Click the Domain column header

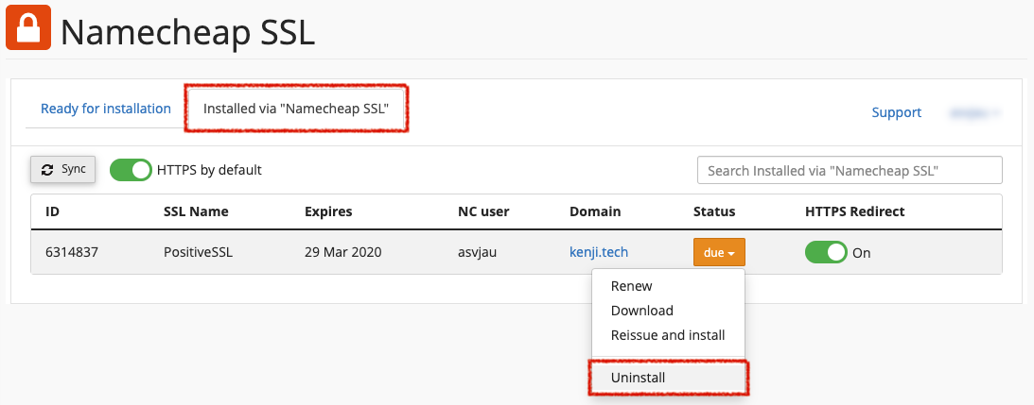click(595, 211)
